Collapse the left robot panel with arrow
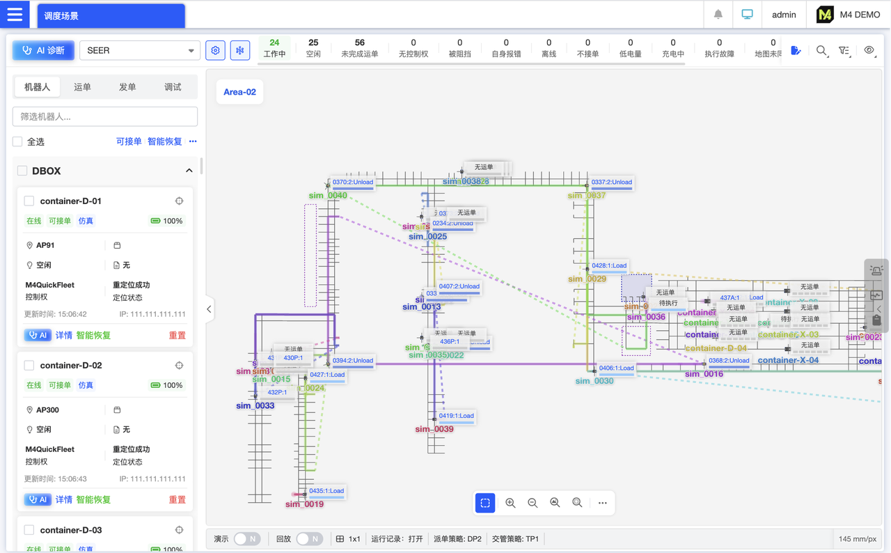This screenshot has width=891, height=553. 209,309
